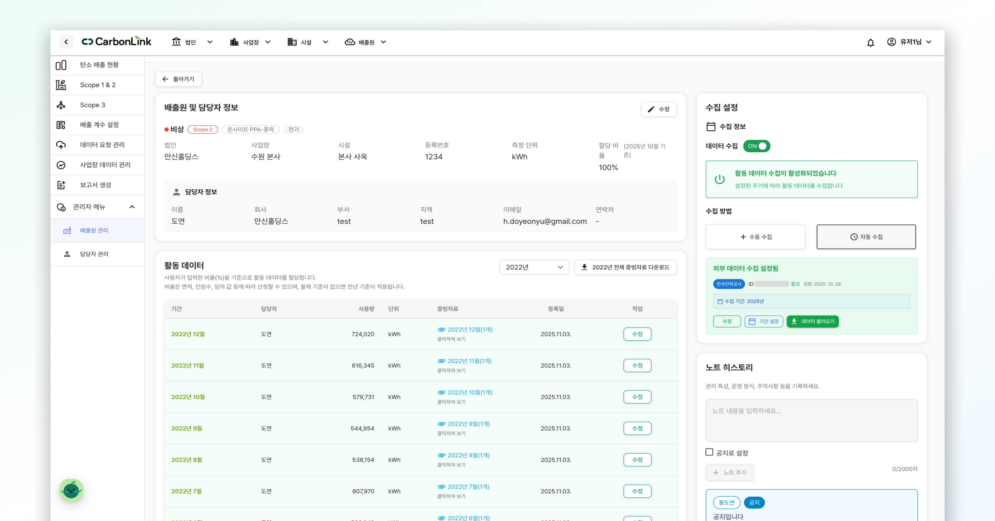The image size is (995, 521).
Task: Collapse the 관리자 메뉴 section chevron
Action: (132, 207)
